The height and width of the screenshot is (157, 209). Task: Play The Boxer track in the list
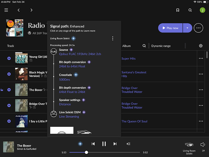tap(9, 90)
